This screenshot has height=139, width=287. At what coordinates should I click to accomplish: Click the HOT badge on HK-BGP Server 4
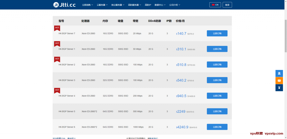click(x=57, y=90)
